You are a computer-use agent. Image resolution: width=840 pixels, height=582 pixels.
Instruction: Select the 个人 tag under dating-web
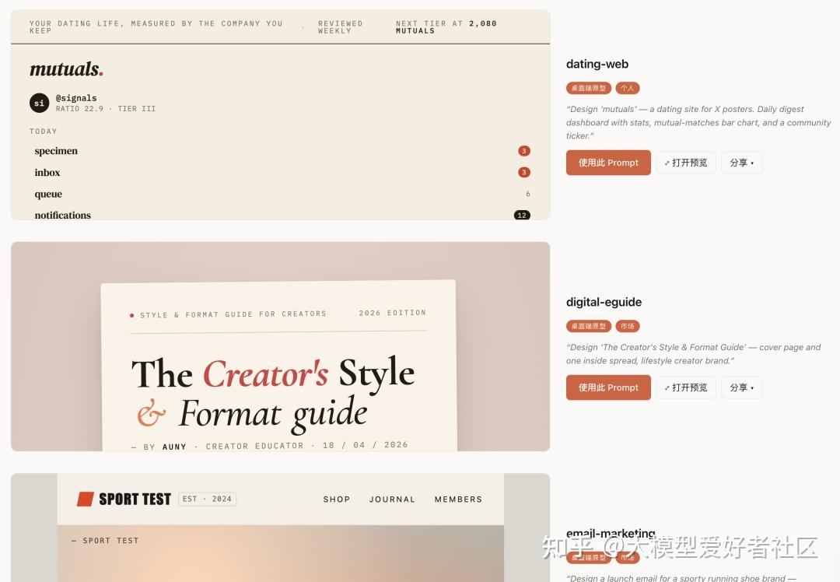coord(628,88)
